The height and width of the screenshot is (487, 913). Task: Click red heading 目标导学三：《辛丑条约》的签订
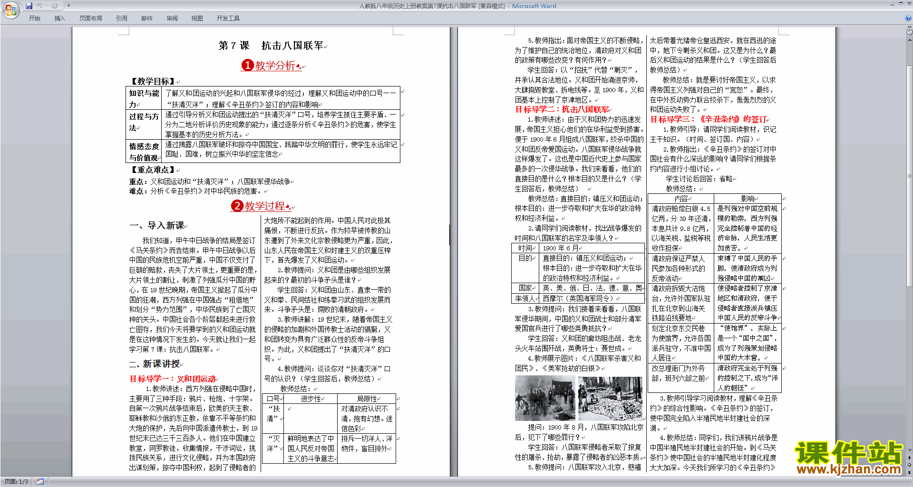pyautogui.click(x=708, y=119)
